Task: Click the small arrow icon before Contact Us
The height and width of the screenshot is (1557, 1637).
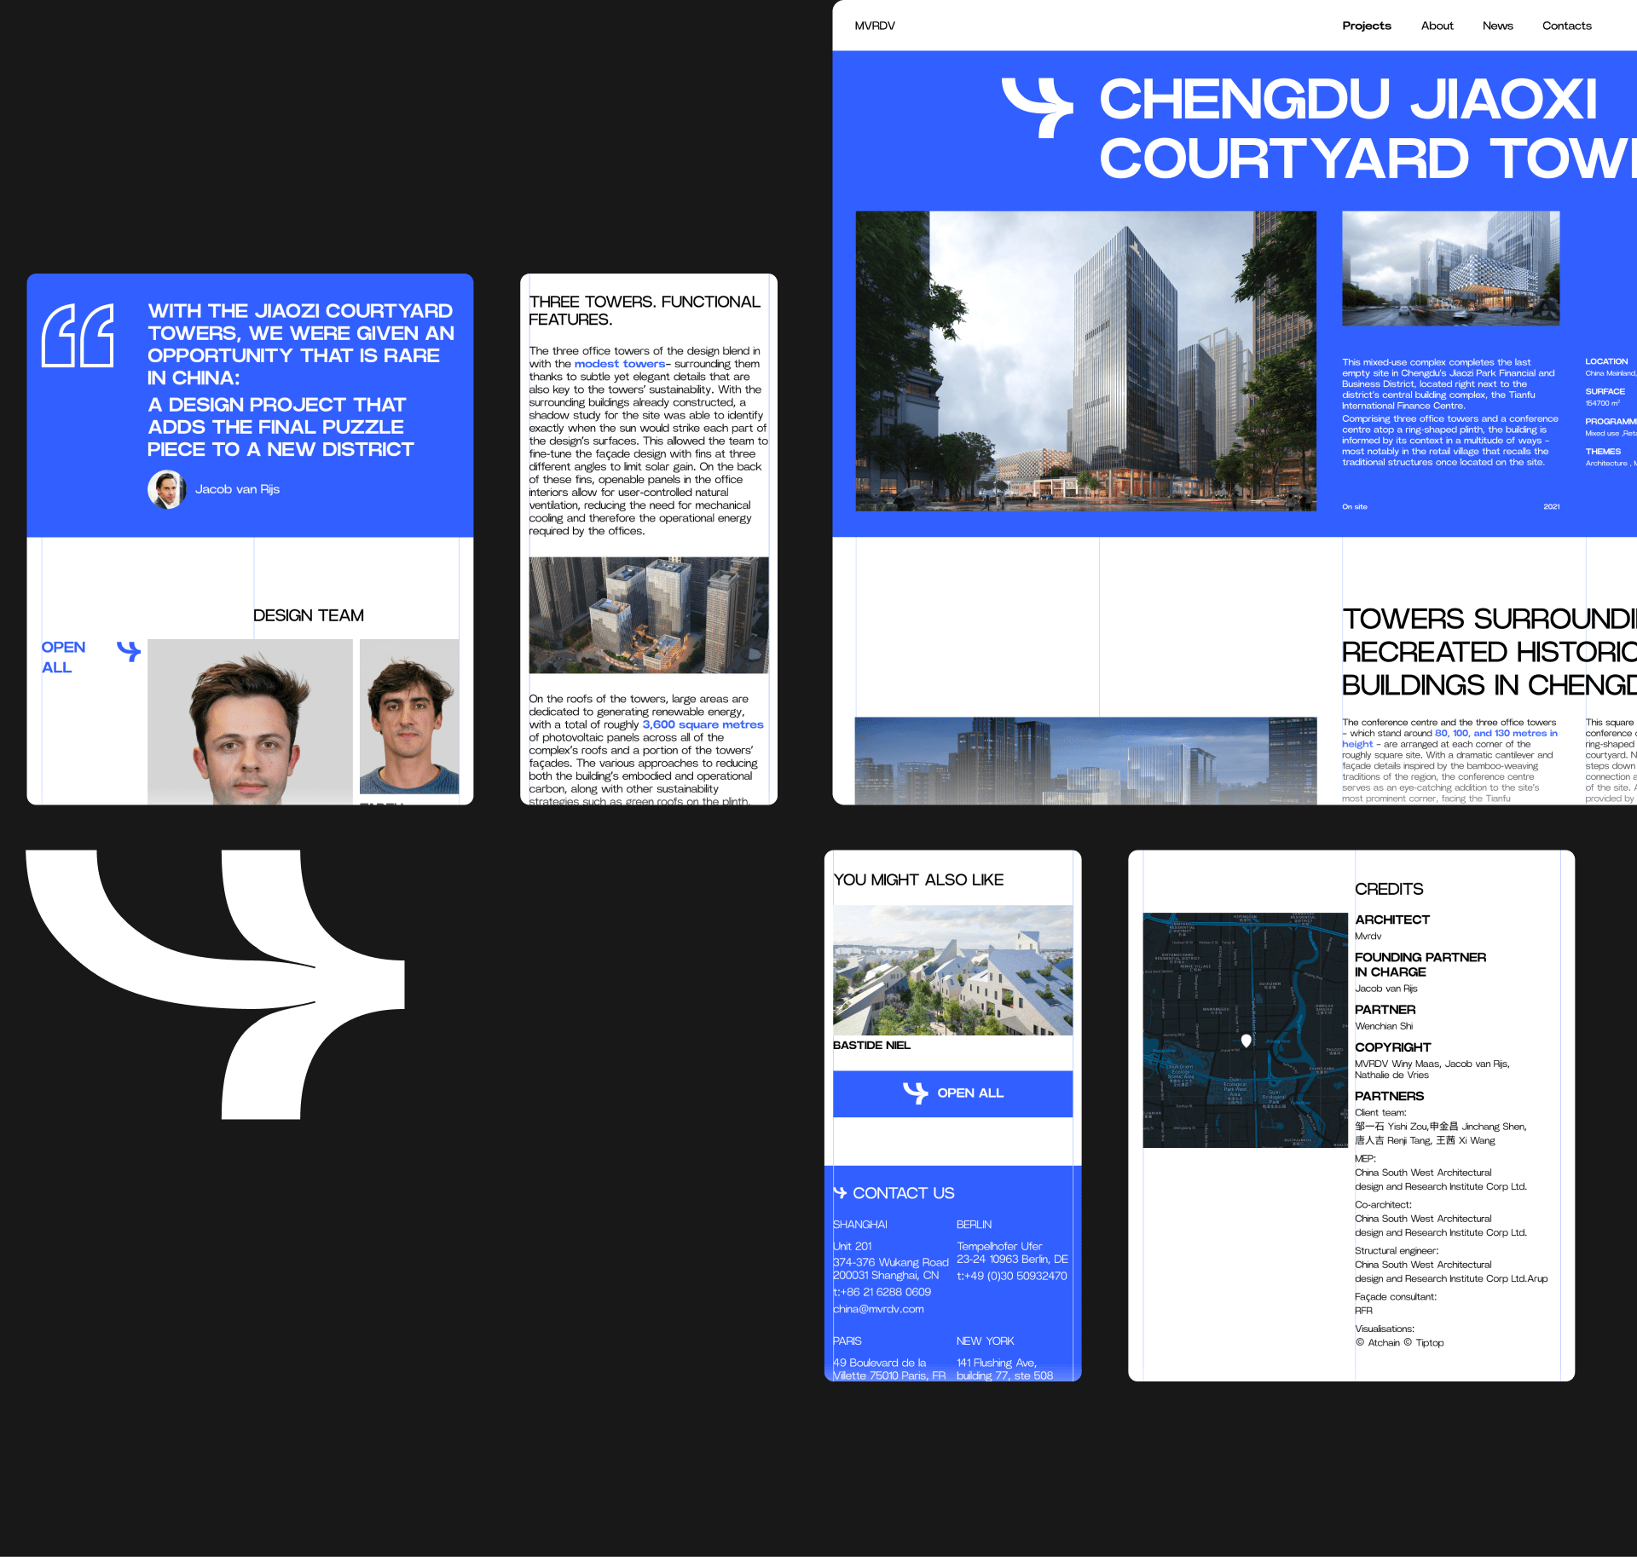Action: 840,1193
